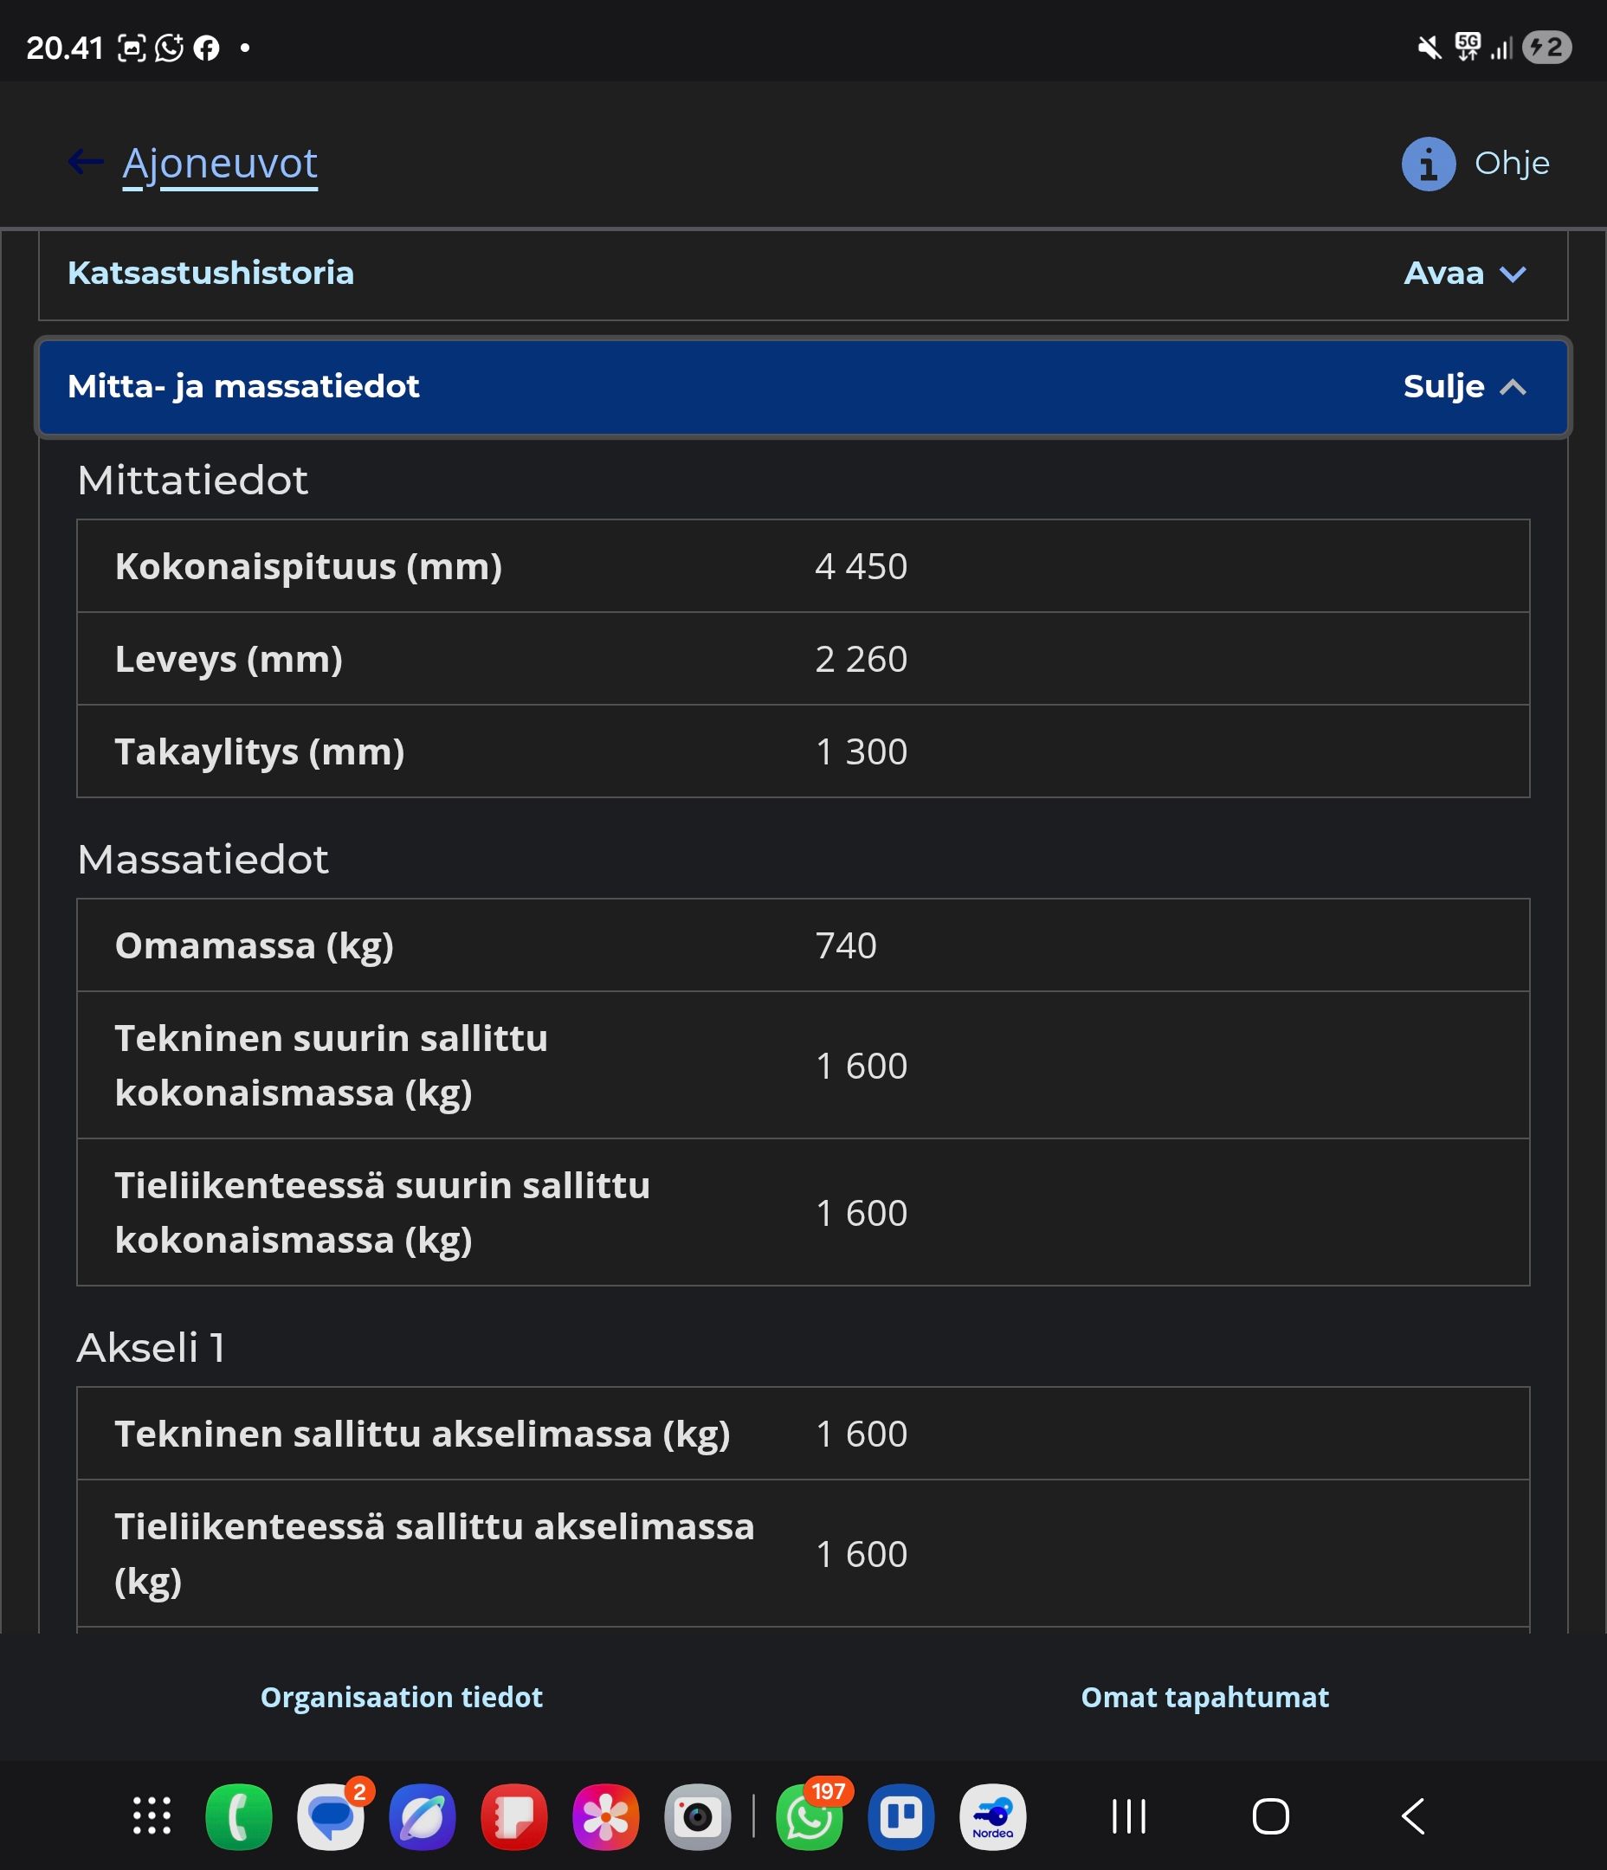Click the Tieliikenteessä sallittu akselimassa value
This screenshot has width=1607, height=1870.
tap(862, 1554)
